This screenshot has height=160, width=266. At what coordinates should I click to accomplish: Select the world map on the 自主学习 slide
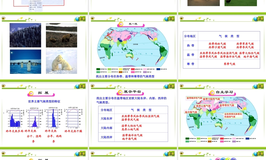(x=222, y=116)
